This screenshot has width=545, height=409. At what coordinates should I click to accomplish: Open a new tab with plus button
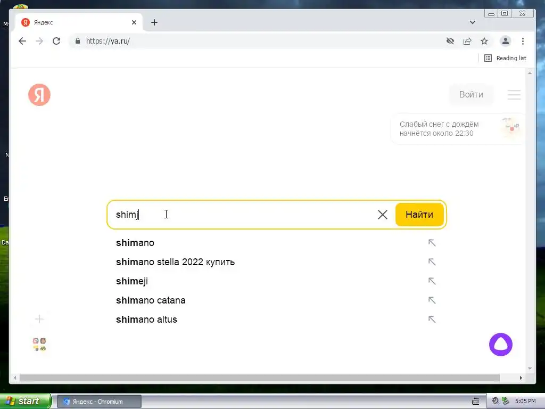tap(154, 22)
